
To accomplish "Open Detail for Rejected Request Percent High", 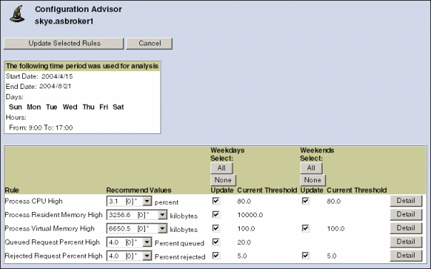I will 406,255.
